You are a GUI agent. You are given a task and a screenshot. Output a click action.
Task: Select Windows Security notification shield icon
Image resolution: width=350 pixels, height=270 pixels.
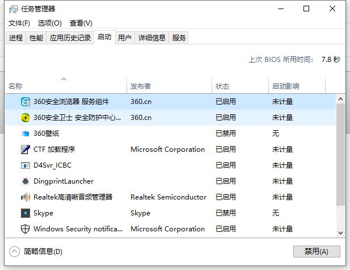26,229
